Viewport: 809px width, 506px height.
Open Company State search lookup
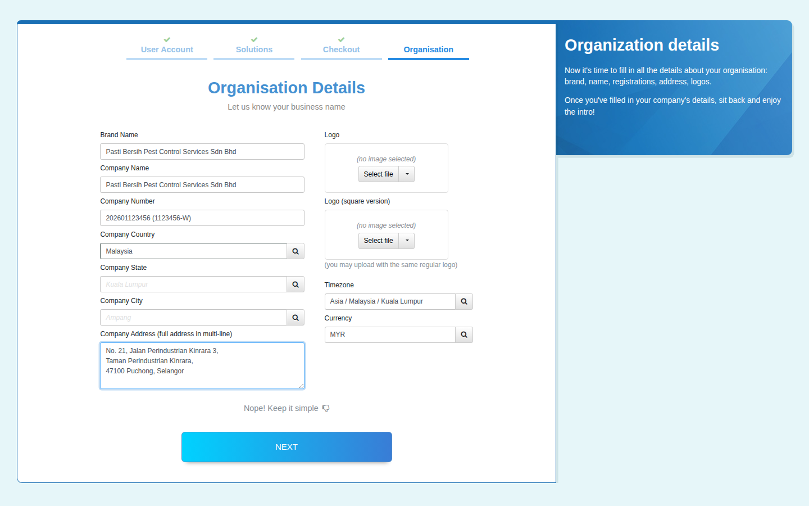point(296,284)
